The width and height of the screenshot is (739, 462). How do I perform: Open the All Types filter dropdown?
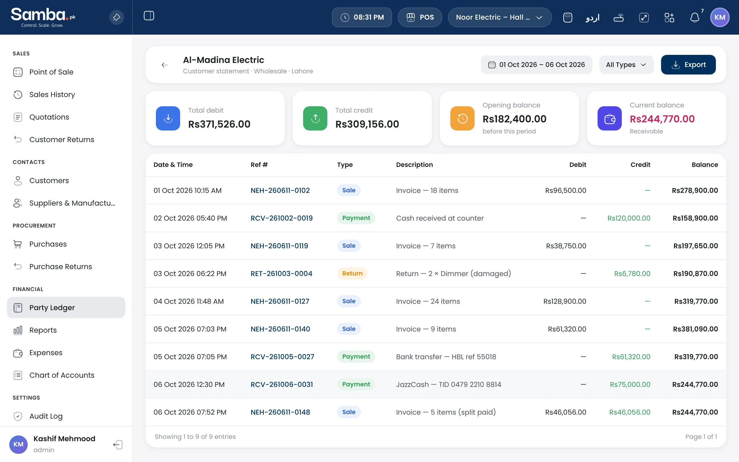click(x=626, y=65)
